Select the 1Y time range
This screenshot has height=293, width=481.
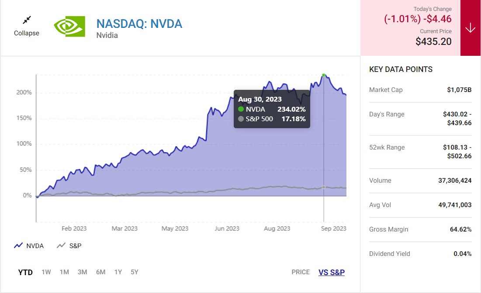118,272
